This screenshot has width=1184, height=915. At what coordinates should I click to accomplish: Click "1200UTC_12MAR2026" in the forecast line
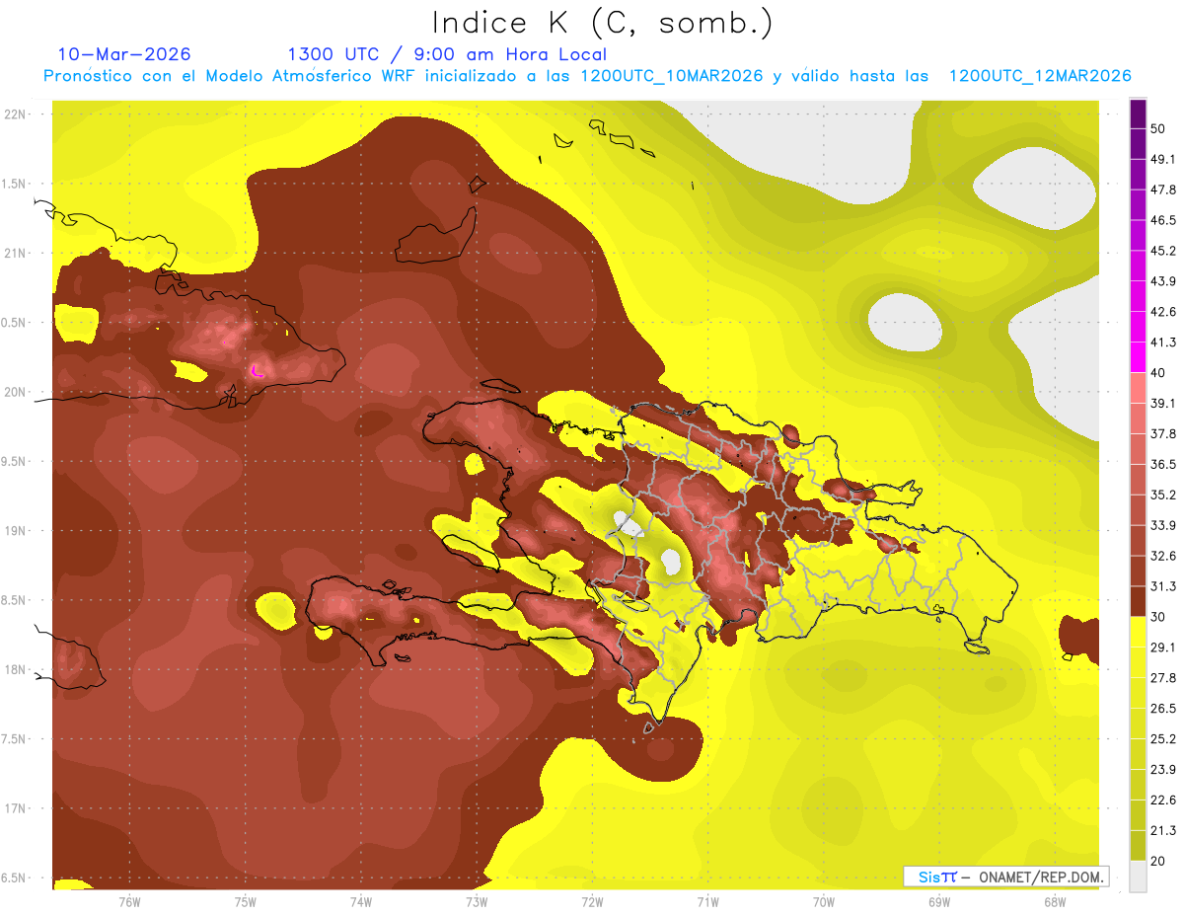(1039, 76)
